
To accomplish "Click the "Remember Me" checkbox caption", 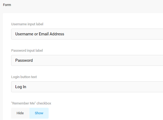I will click(x=31, y=103).
